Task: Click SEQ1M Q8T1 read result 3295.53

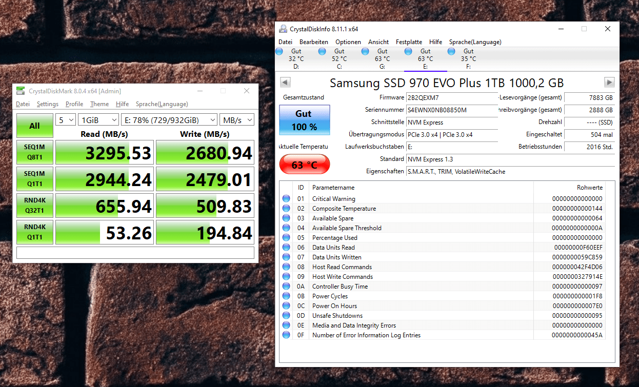Action: tap(105, 152)
